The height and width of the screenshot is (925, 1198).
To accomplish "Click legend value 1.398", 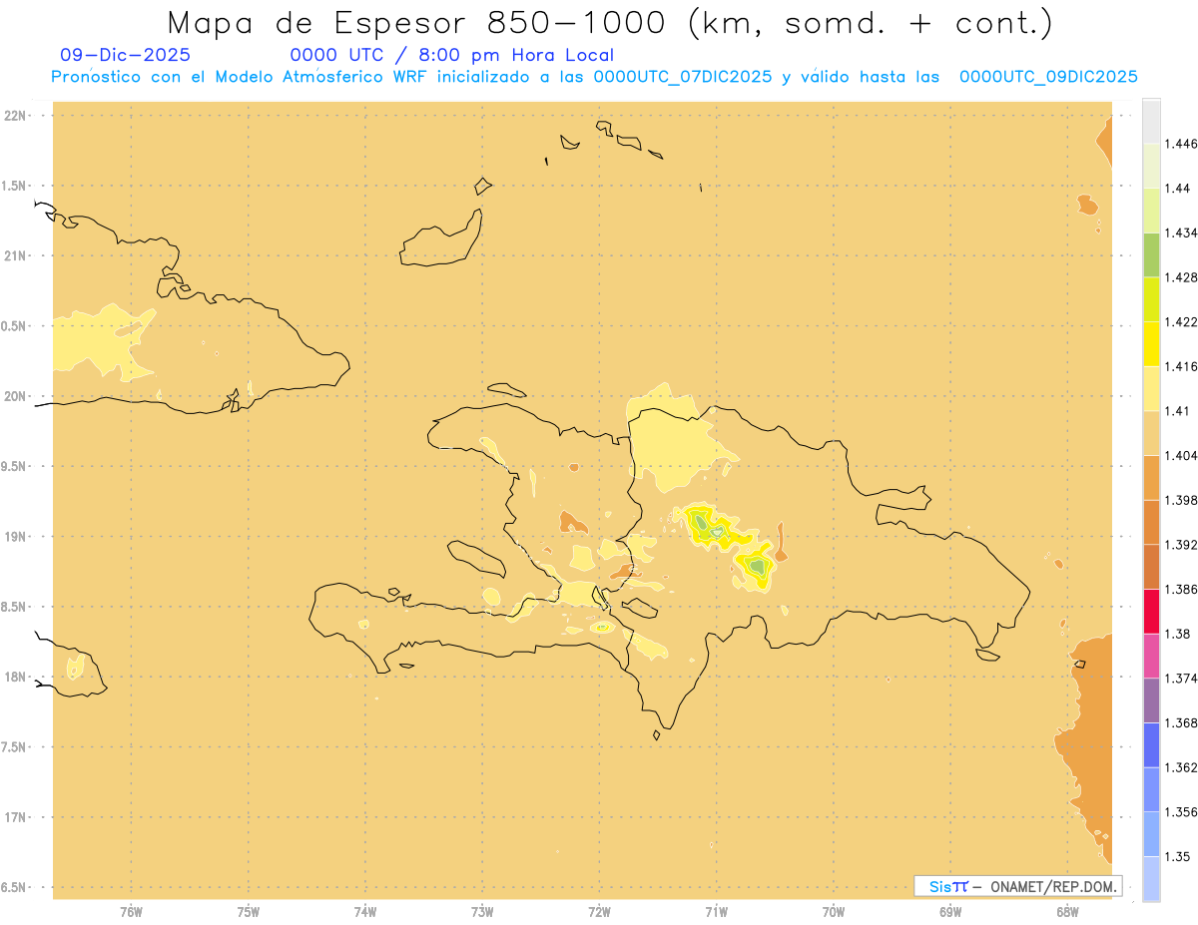I will click(x=1181, y=500).
